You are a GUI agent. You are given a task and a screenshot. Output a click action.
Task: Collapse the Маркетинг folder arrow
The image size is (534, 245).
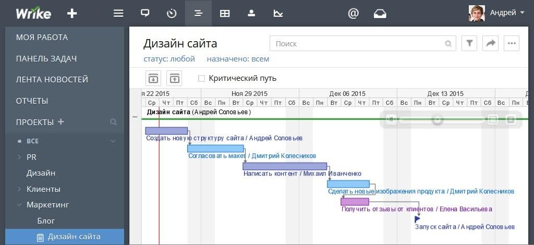(x=19, y=205)
